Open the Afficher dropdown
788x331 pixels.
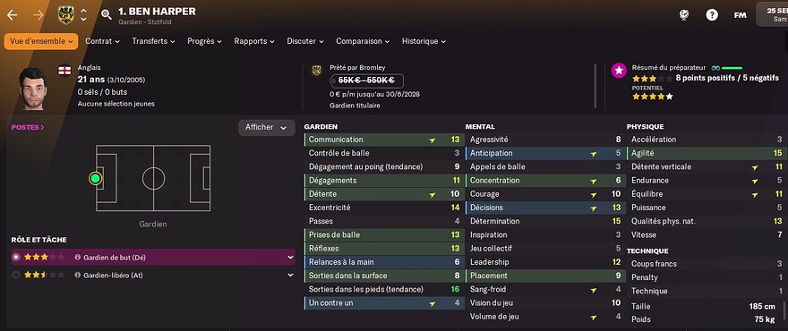pos(266,128)
